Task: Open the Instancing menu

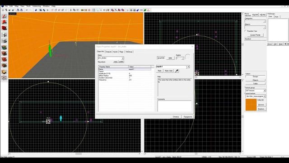Action: coord(37,6)
